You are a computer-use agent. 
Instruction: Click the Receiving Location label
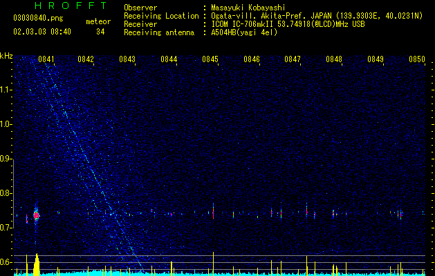[x=161, y=16]
